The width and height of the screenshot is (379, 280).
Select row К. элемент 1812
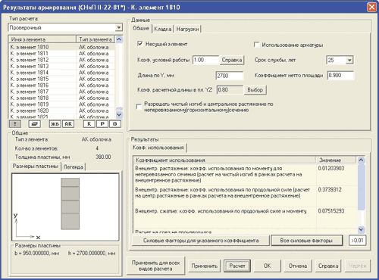click(62, 60)
